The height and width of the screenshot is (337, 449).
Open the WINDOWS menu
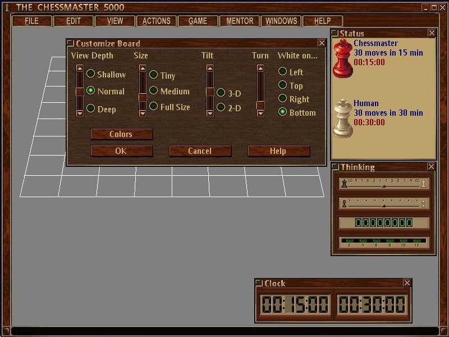coord(281,21)
